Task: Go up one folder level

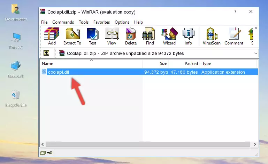Action: coord(46,53)
